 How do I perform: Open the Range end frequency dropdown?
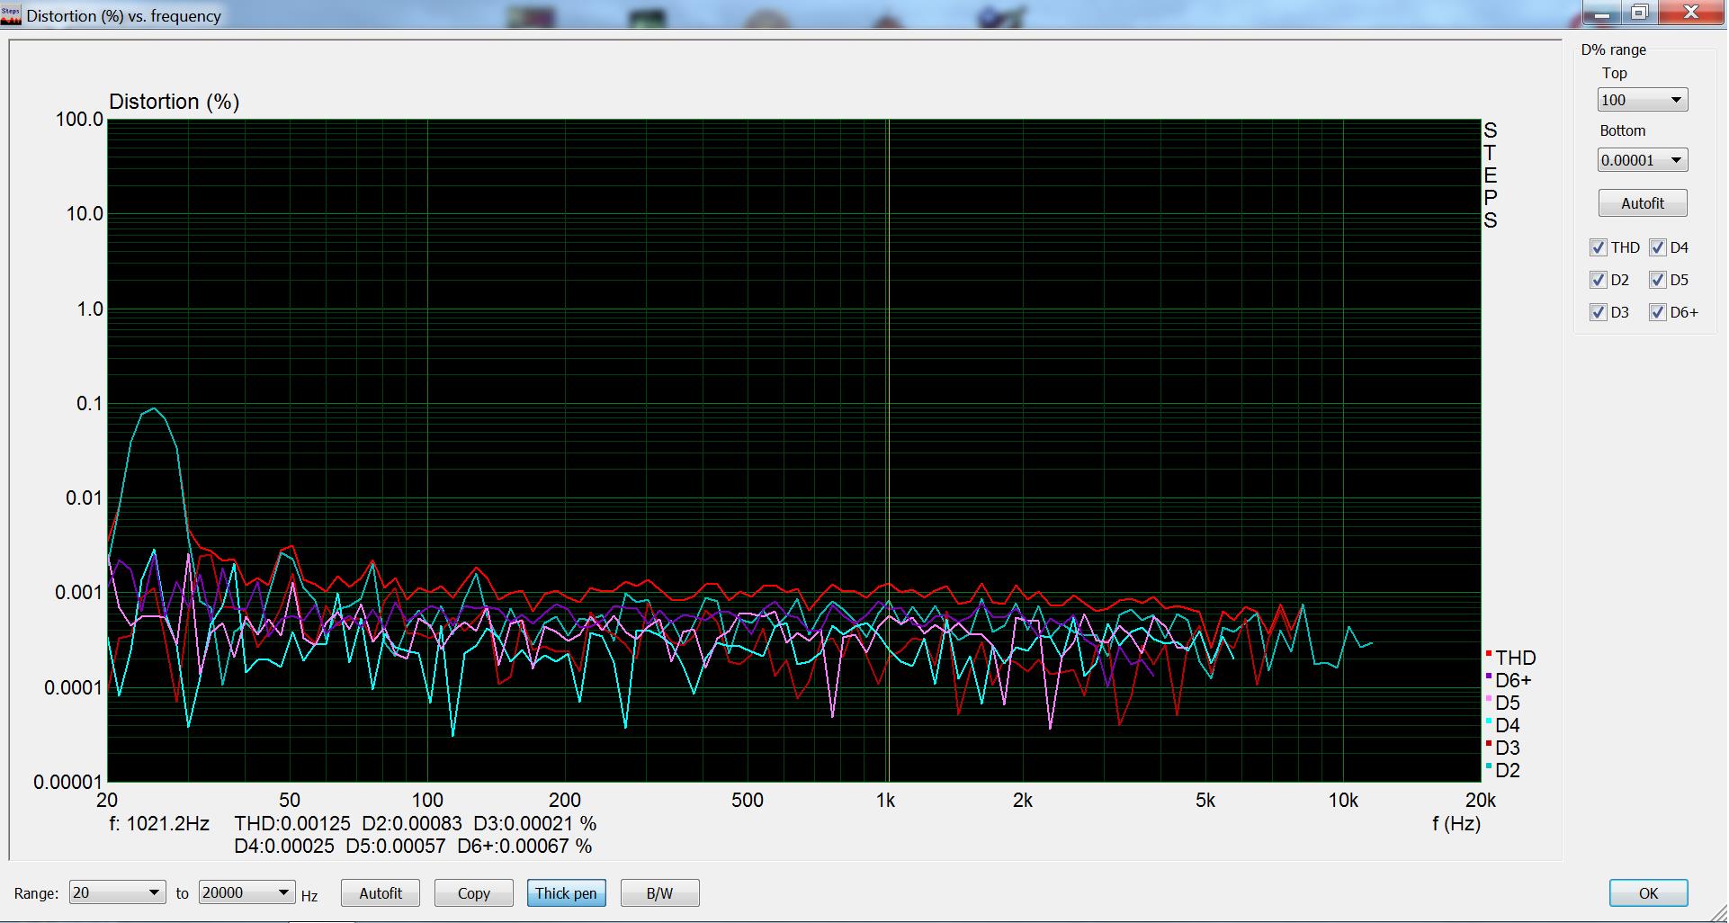pyautogui.click(x=247, y=892)
